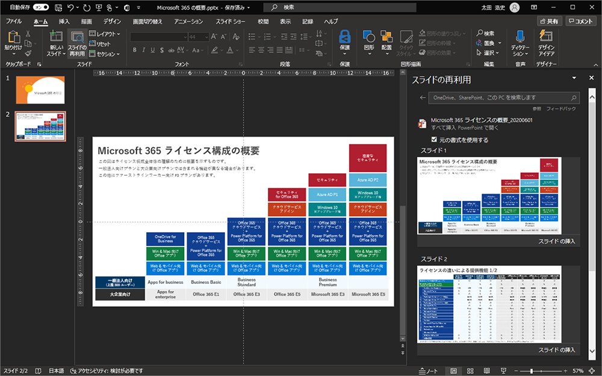Open the Section (セクション) dropdown

coord(104,54)
